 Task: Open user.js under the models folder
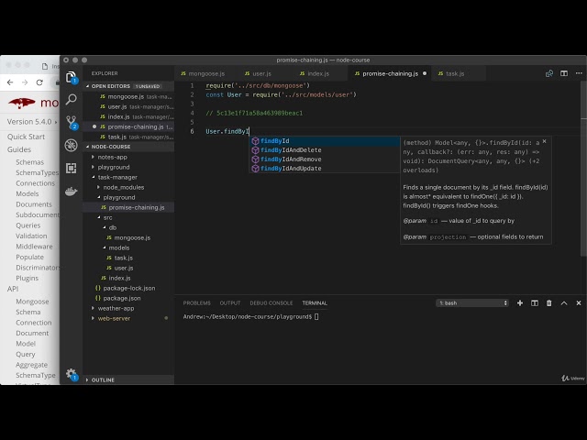coord(128,269)
